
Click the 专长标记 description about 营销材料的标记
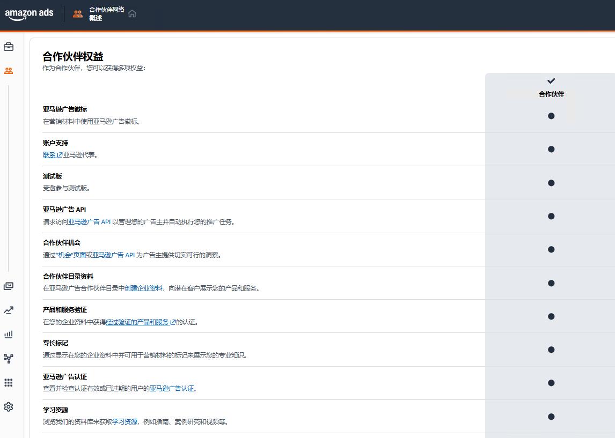[145, 355]
